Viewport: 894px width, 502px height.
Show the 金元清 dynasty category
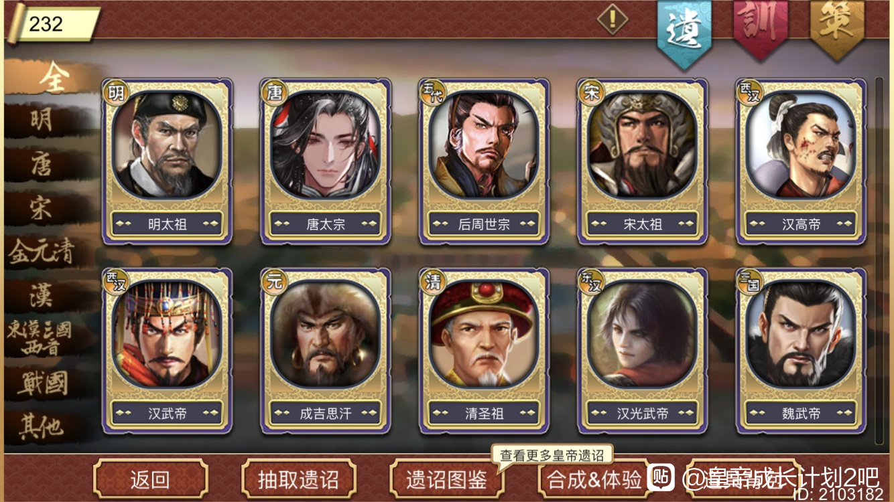42,252
